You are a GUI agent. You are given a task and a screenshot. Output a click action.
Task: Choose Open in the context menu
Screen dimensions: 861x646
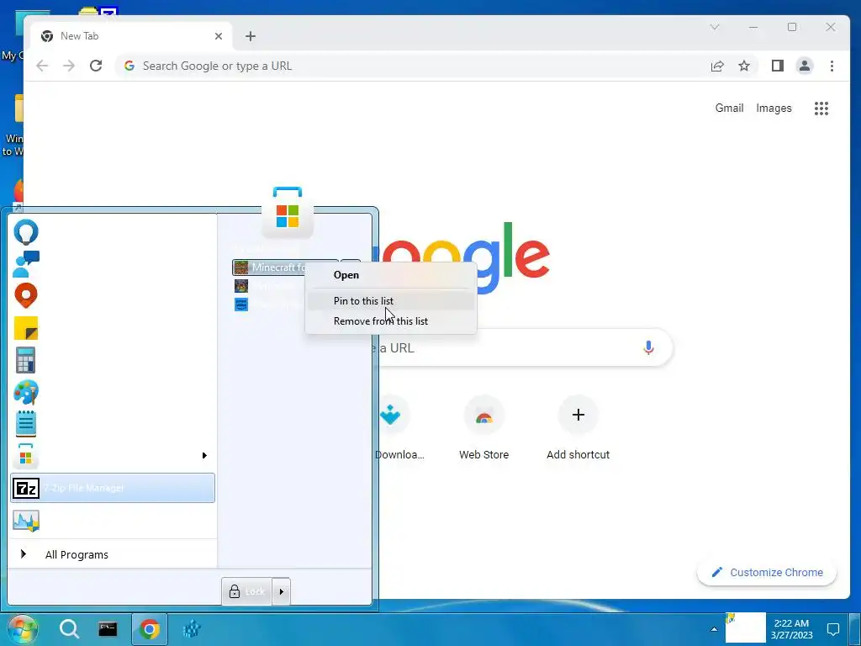pos(390,275)
